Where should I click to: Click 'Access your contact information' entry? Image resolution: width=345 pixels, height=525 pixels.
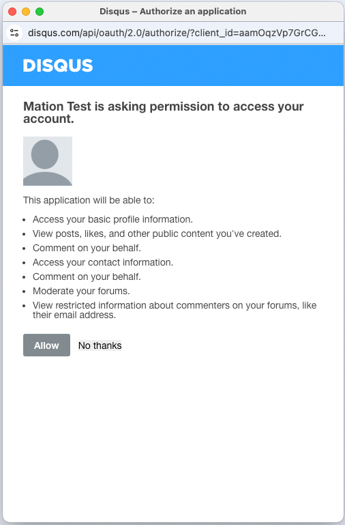click(x=103, y=262)
